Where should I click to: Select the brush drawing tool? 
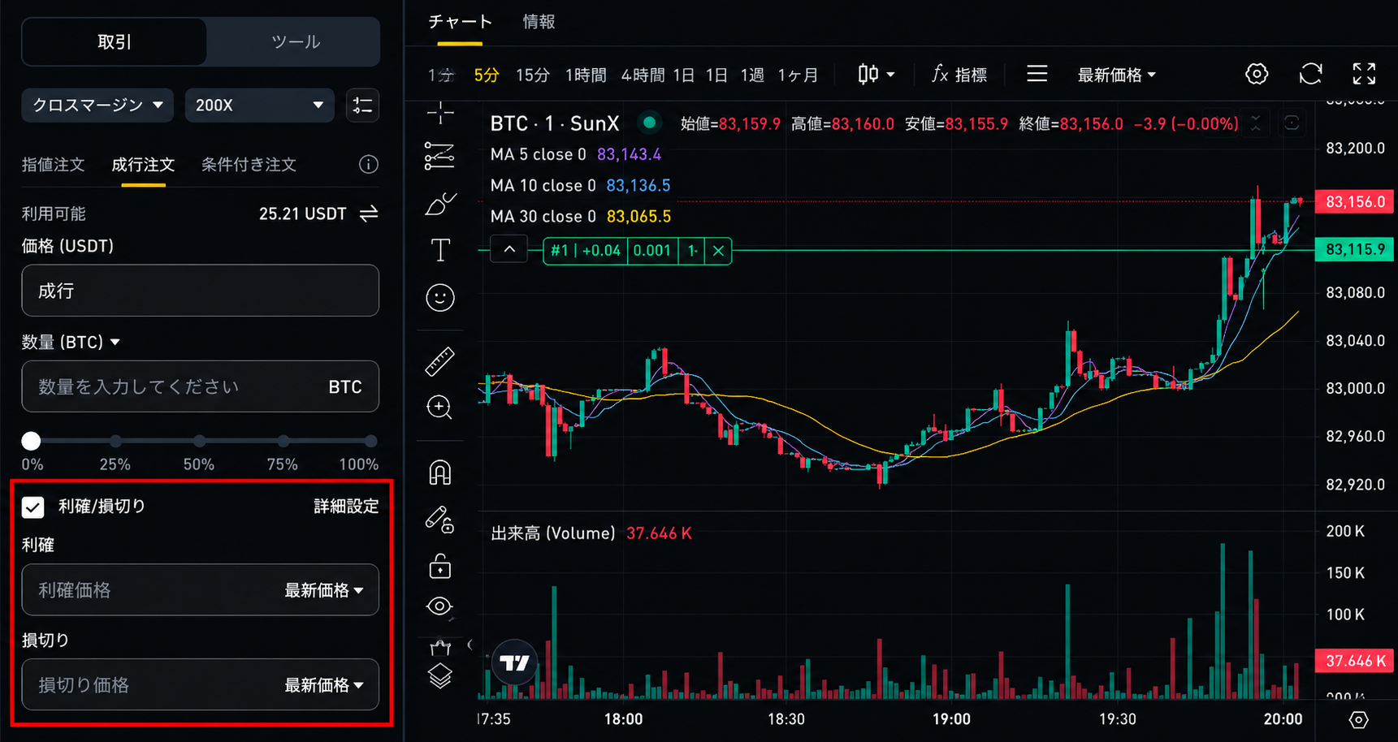click(440, 203)
